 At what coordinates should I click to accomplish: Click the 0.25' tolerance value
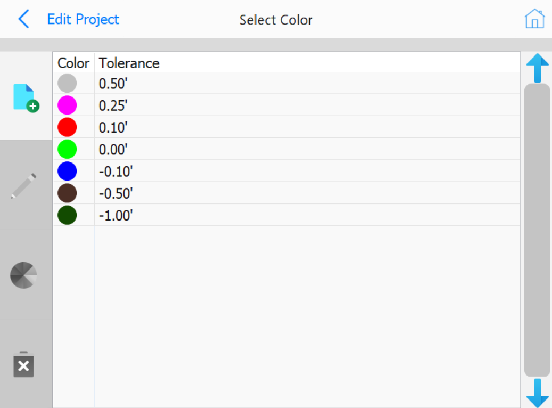point(113,105)
